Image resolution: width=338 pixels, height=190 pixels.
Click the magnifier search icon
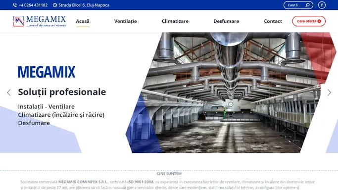pos(308,5)
